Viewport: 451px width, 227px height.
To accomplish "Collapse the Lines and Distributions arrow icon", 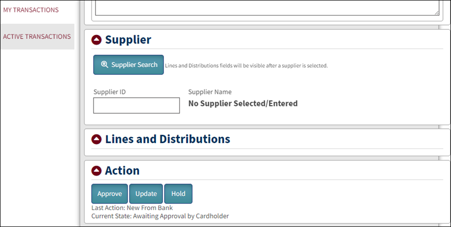I will coord(96,139).
